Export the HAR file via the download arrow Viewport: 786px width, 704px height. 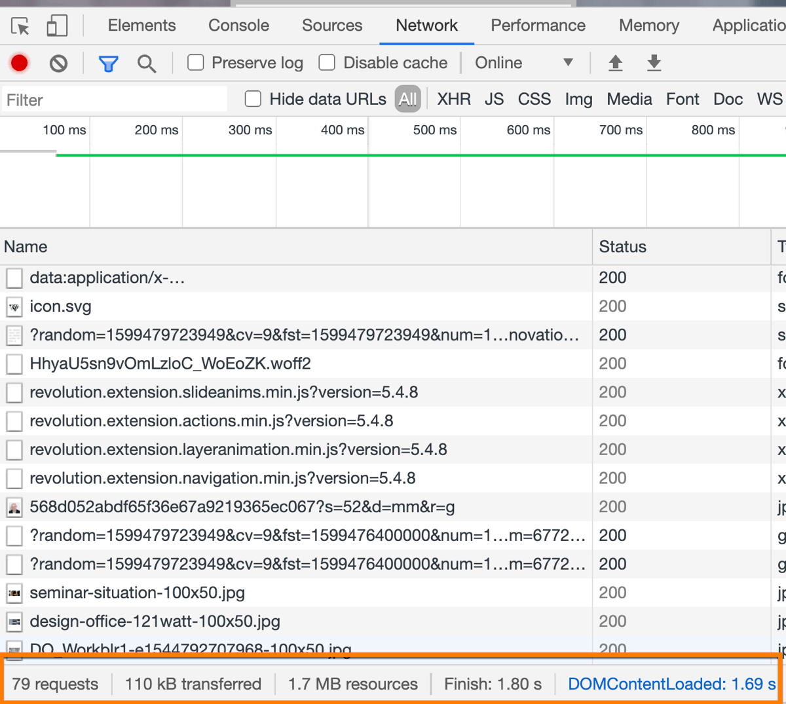pos(654,62)
